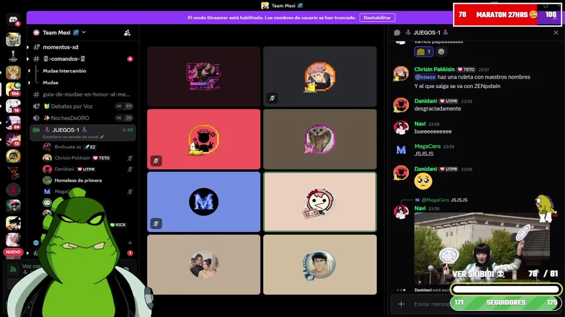Open the cartoon man avatar tile
The height and width of the screenshot is (317, 565).
coord(320,265)
